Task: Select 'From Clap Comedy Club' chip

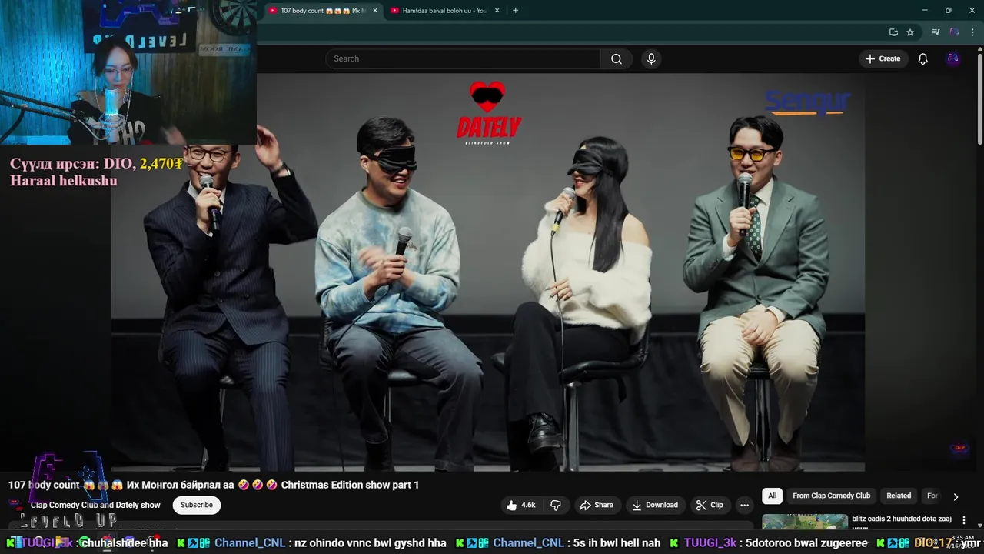Action: point(832,496)
